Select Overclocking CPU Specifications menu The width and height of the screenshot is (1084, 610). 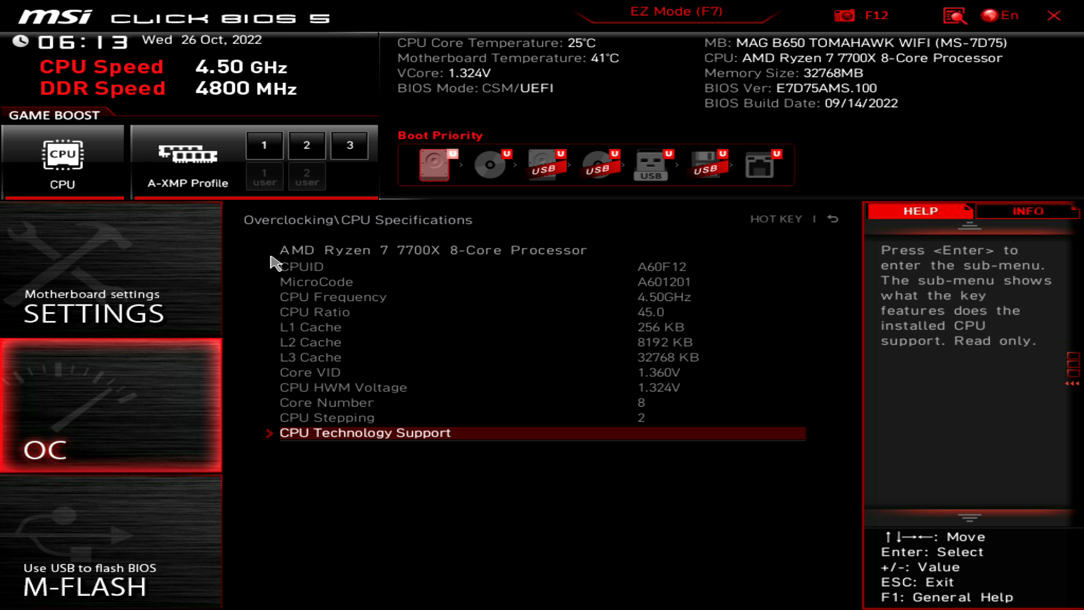tap(357, 219)
